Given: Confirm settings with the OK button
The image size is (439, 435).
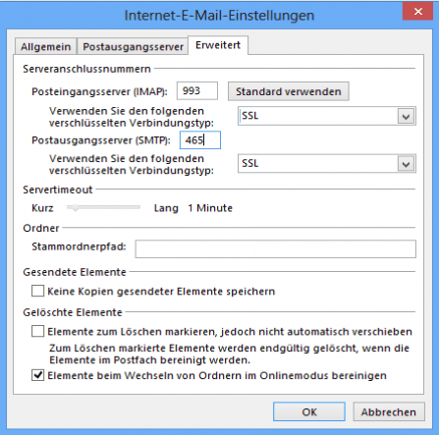Looking at the screenshot, I should (309, 411).
